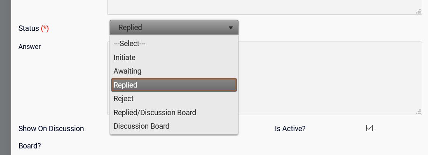Select the Replied/Discussion Board option

[x=174, y=112]
